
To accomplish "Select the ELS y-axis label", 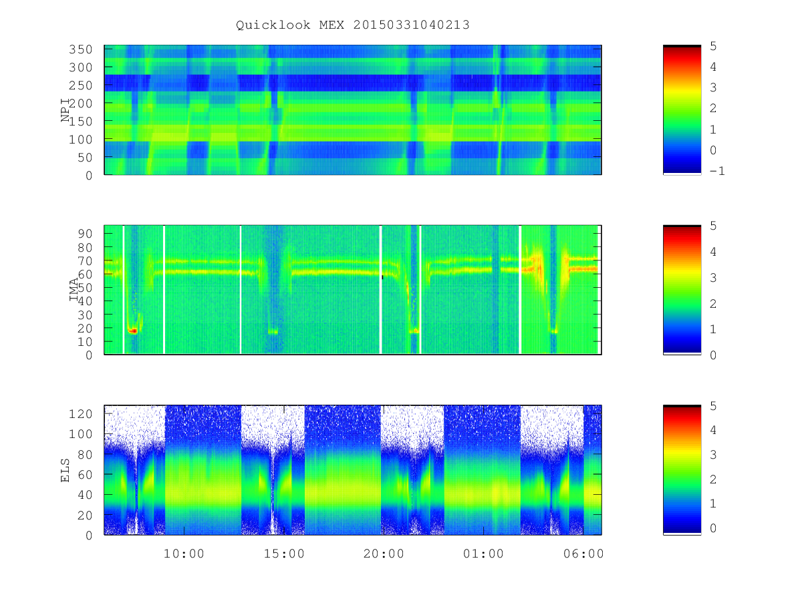I will point(65,470).
